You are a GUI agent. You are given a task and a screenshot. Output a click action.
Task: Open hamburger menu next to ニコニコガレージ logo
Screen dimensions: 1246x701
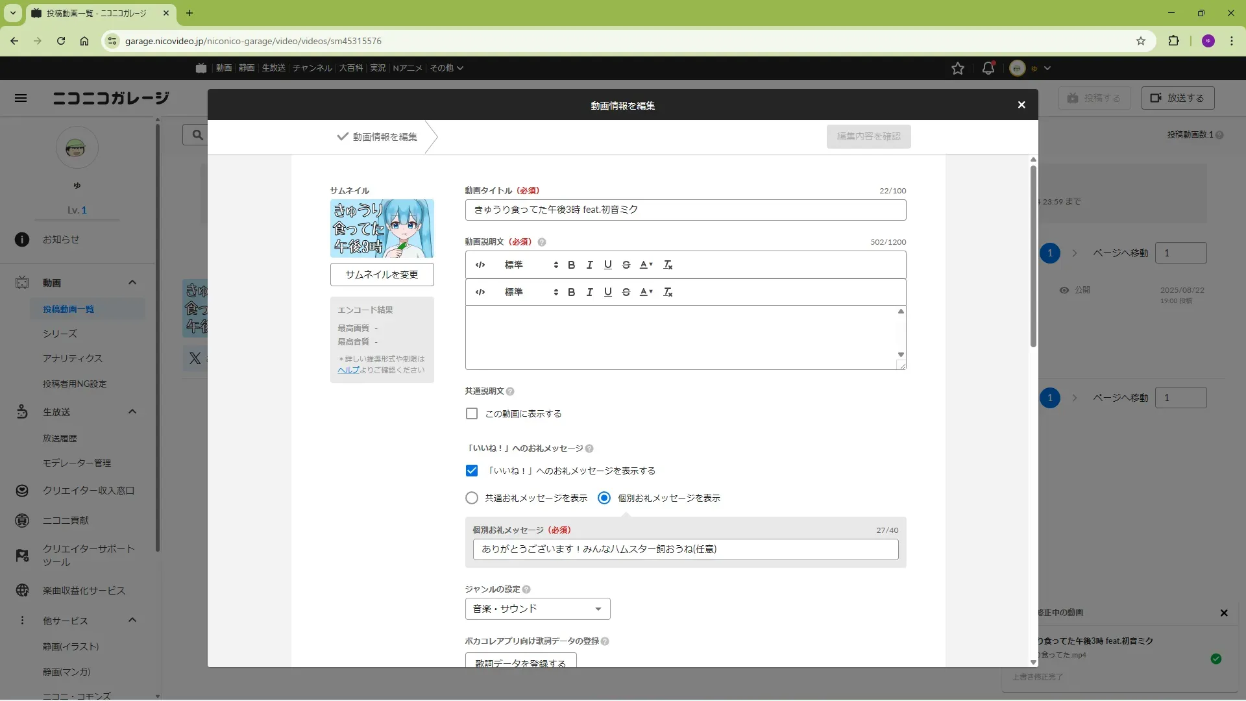pos(21,98)
